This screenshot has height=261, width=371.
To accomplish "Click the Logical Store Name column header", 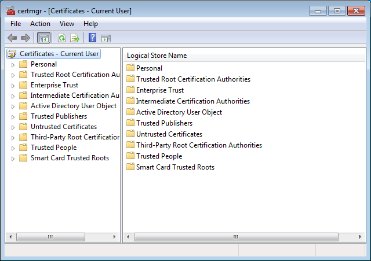I will coord(157,56).
